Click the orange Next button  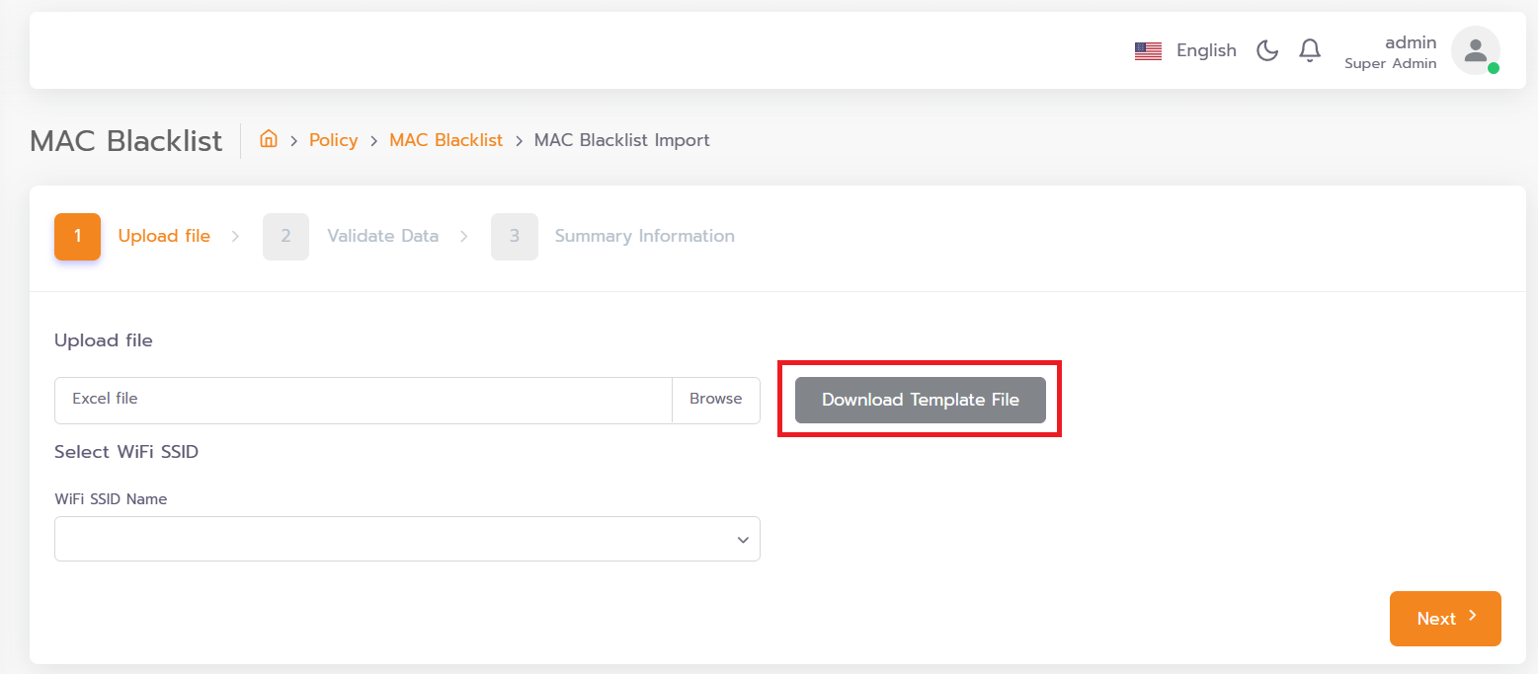tap(1445, 619)
